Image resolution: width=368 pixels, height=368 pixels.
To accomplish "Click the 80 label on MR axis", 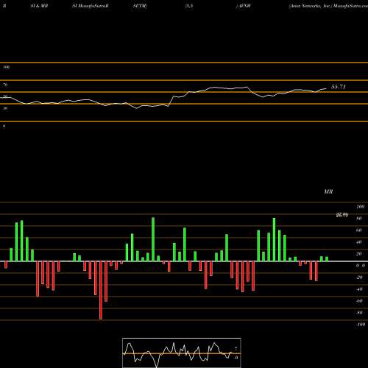I will click(x=359, y=219).
